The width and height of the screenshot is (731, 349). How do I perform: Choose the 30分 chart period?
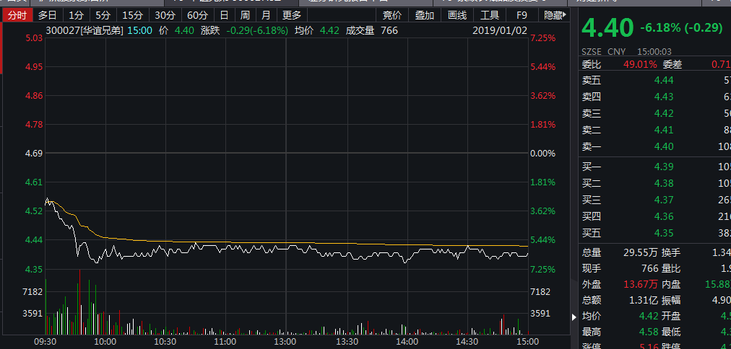click(x=165, y=15)
